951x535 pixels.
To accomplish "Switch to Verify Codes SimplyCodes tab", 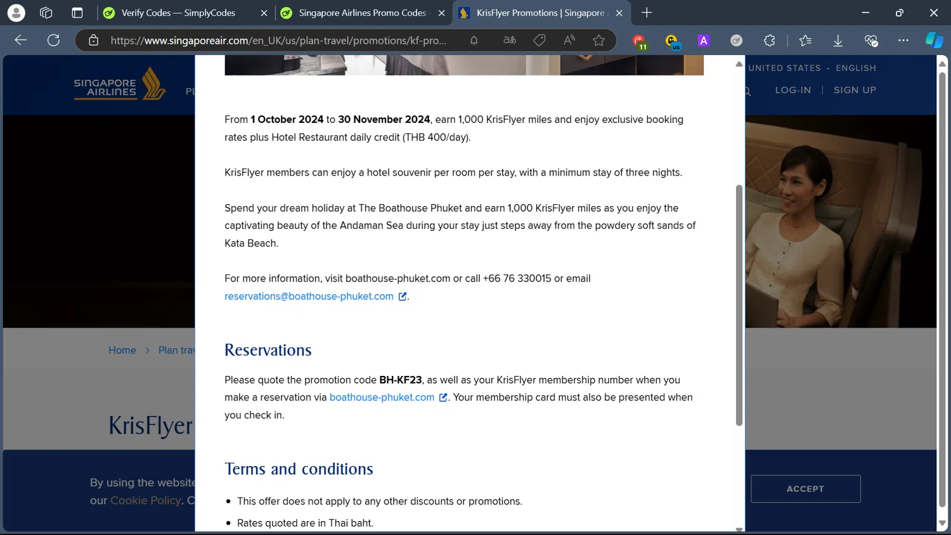I will (178, 13).
